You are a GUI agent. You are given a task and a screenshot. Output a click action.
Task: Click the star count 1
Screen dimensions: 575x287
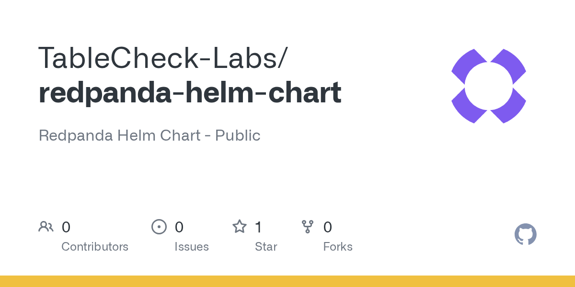pos(259,227)
